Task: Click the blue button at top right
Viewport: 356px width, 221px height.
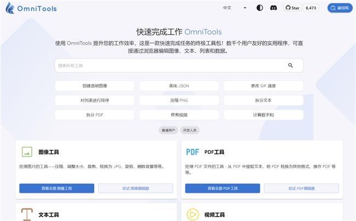Action: [x=340, y=8]
